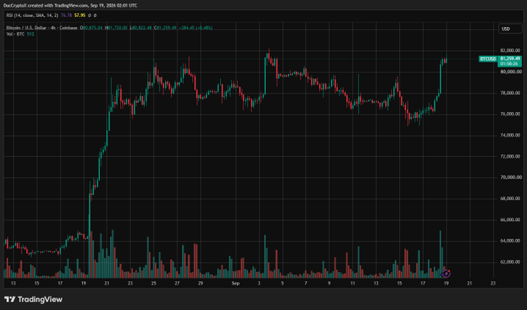Click the 7 date label on time axis
Image resolution: width=527 pixels, height=310 pixels.
point(305,283)
